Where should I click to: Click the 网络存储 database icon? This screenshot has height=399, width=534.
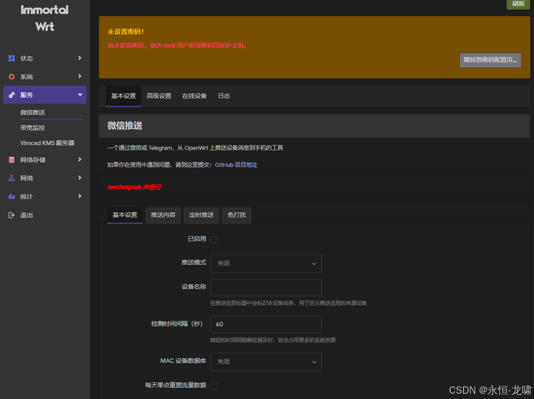pos(12,160)
